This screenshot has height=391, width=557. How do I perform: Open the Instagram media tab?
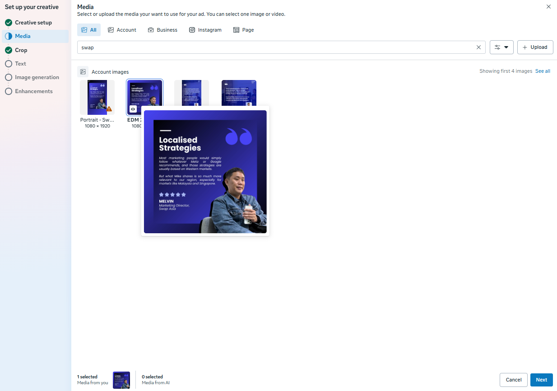tap(205, 30)
